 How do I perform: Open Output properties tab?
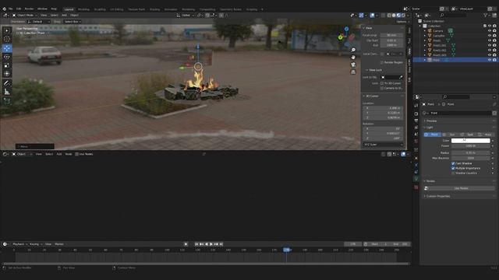(x=416, y=121)
